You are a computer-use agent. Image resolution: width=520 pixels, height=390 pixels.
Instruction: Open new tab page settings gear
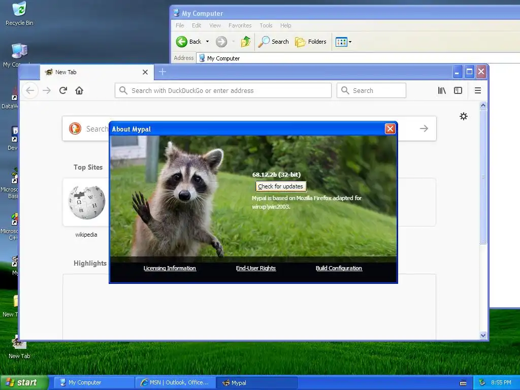point(463,116)
